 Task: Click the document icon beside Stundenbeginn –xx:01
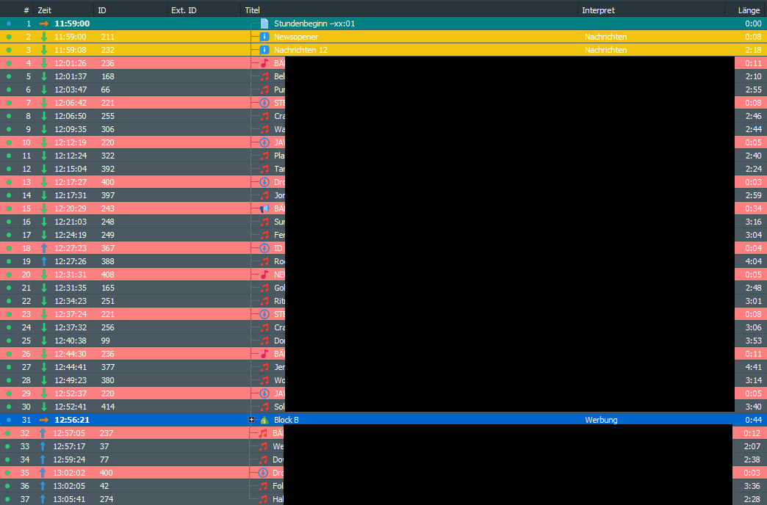[x=264, y=23]
